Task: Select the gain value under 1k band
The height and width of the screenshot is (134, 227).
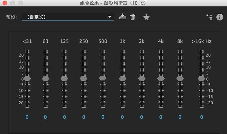Action: click(x=122, y=117)
